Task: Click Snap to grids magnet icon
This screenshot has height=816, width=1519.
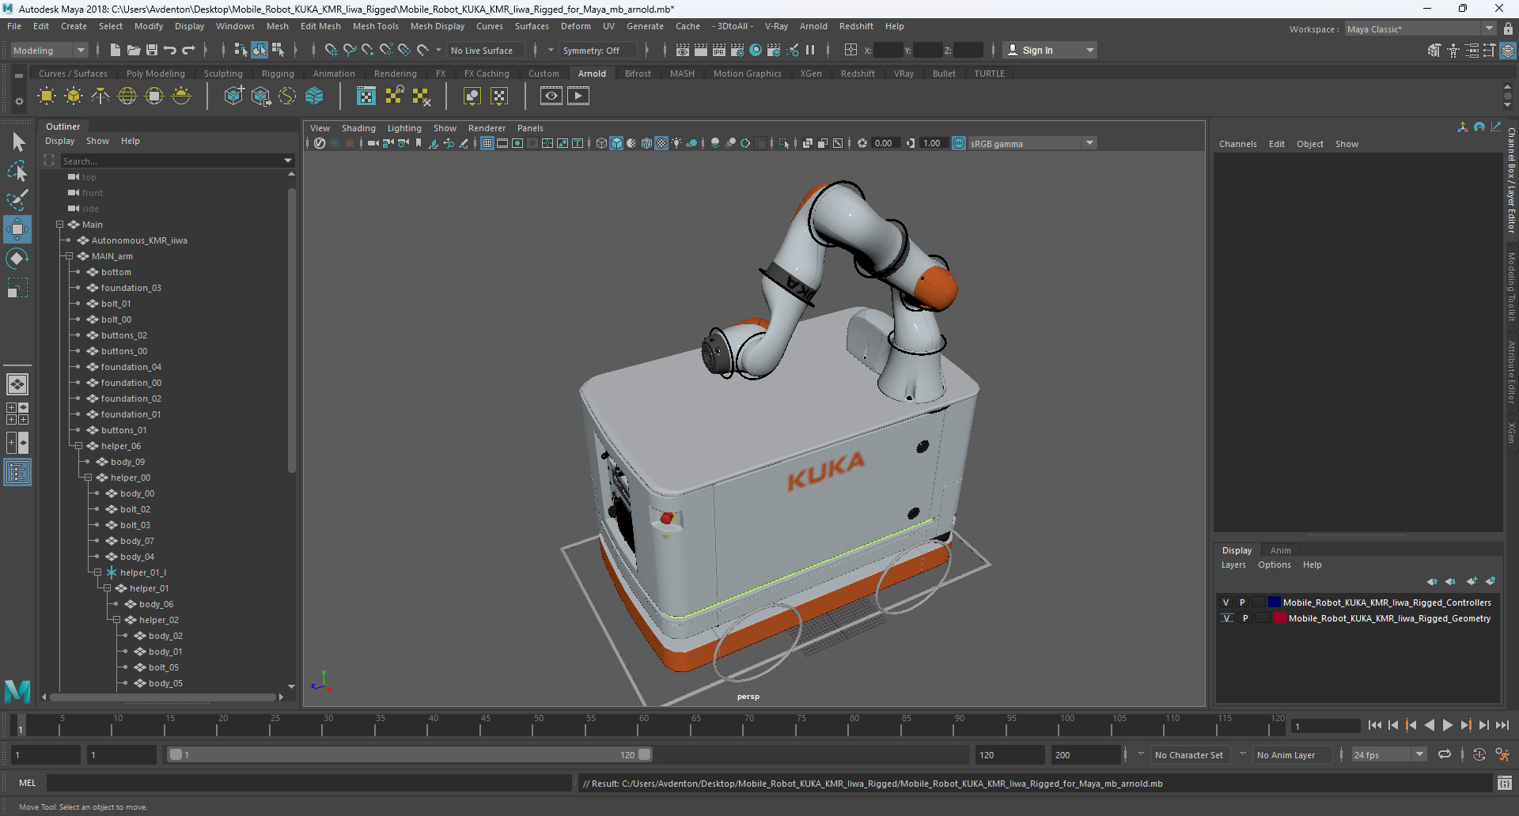Action: point(331,50)
